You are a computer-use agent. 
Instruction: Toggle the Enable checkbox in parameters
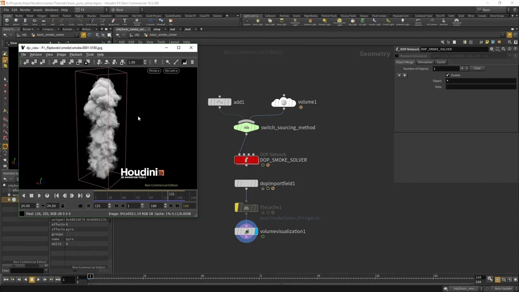pyautogui.click(x=448, y=75)
